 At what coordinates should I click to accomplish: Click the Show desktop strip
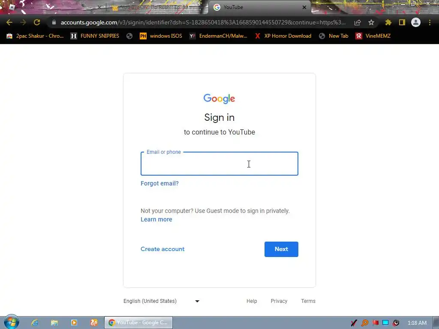[x=436, y=323]
